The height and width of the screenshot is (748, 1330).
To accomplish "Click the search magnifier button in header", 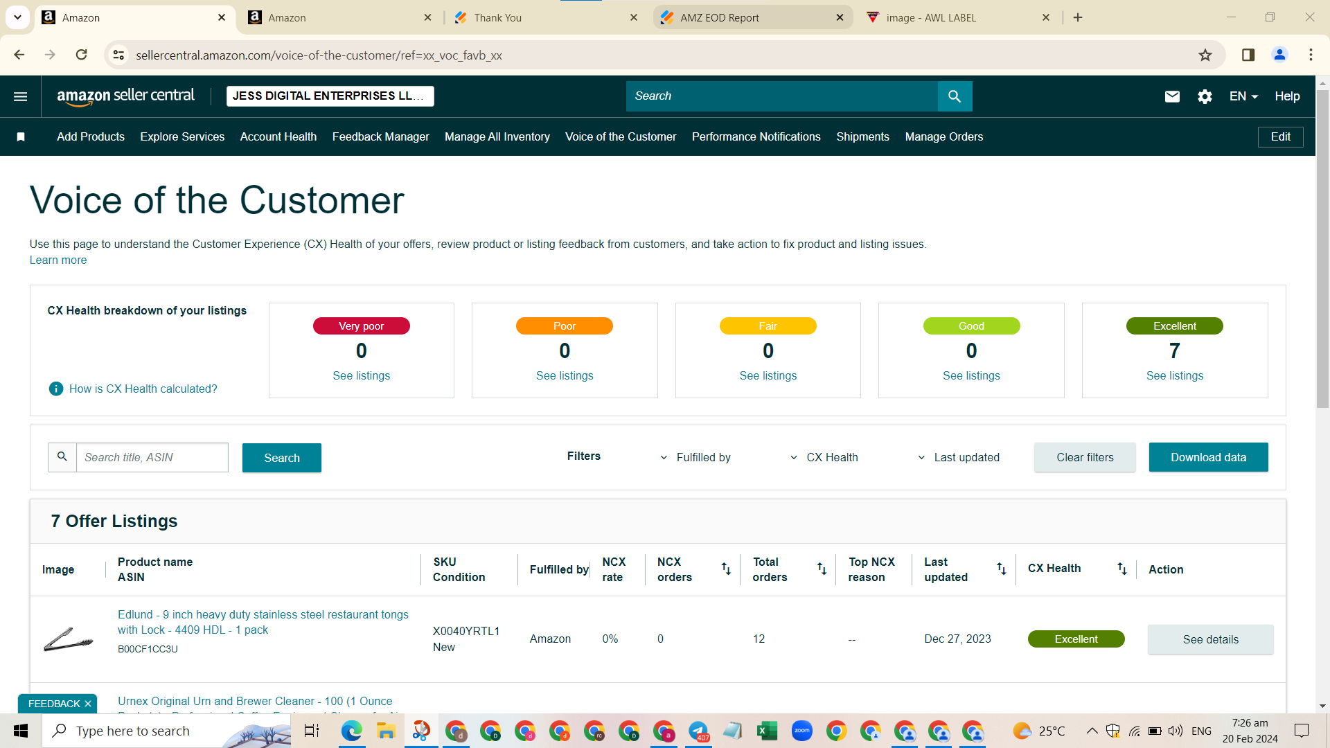I will point(955,96).
